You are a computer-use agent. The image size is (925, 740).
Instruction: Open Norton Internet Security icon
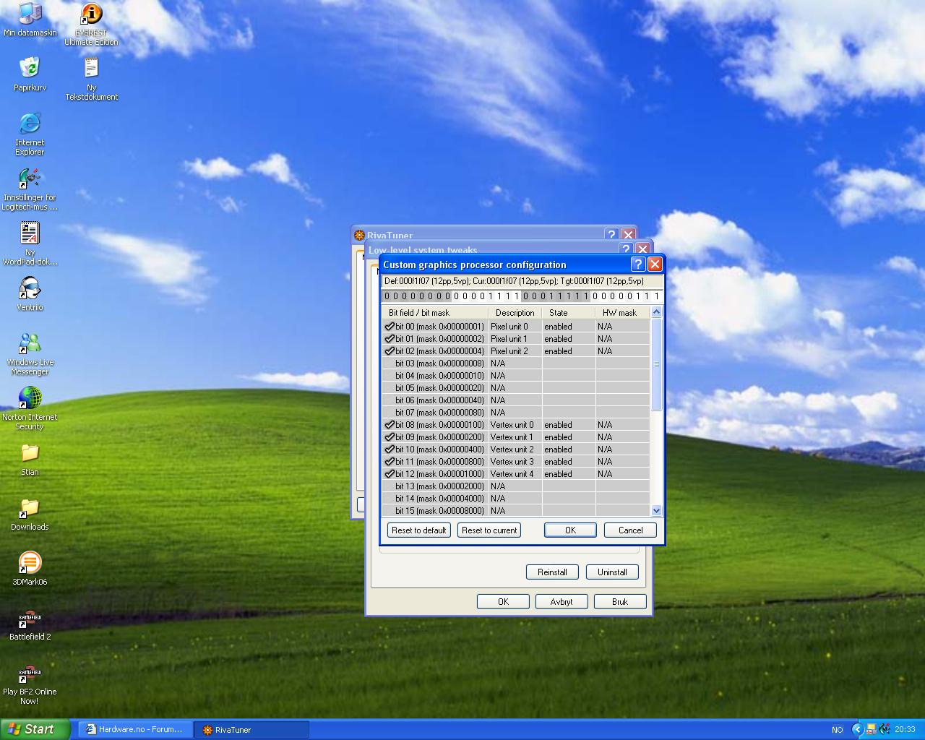click(x=30, y=409)
